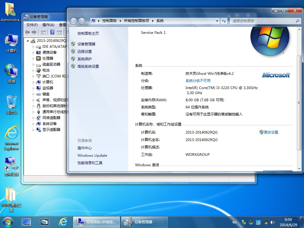The width and height of the screenshot is (304, 228).
Task: Open Windows Update link
Action: click(x=92, y=155)
